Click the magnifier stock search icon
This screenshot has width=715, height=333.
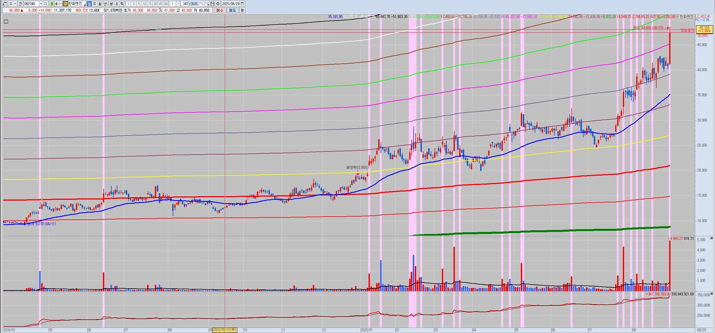pos(45,4)
